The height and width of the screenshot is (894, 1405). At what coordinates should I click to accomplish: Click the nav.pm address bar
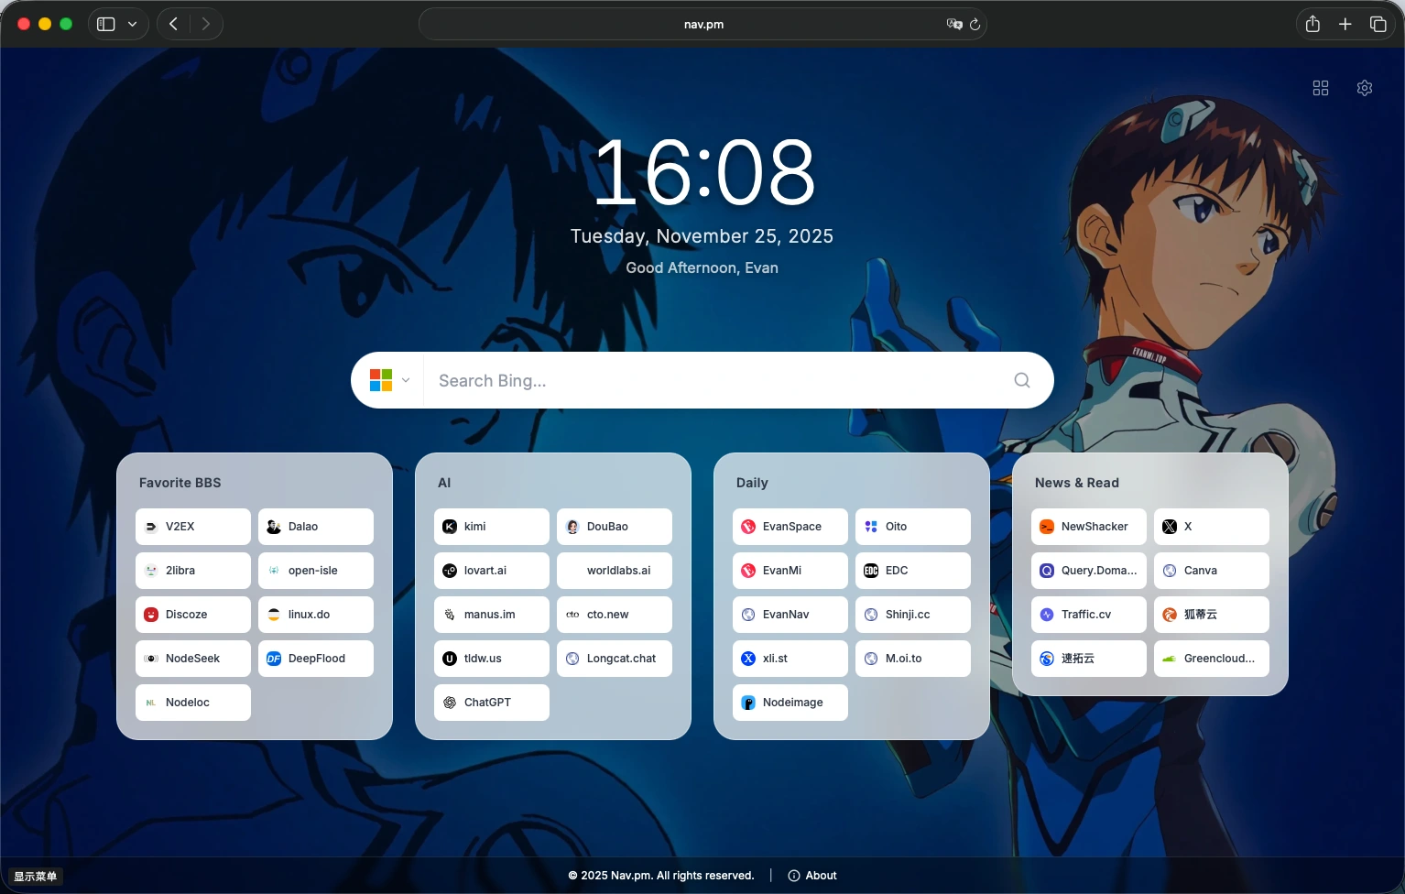pos(702,25)
